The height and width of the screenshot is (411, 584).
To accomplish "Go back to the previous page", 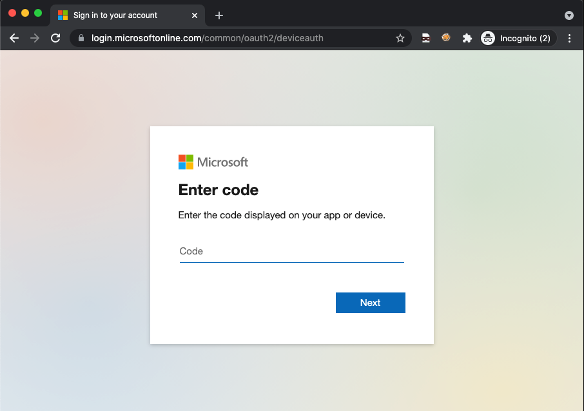I will [14, 38].
